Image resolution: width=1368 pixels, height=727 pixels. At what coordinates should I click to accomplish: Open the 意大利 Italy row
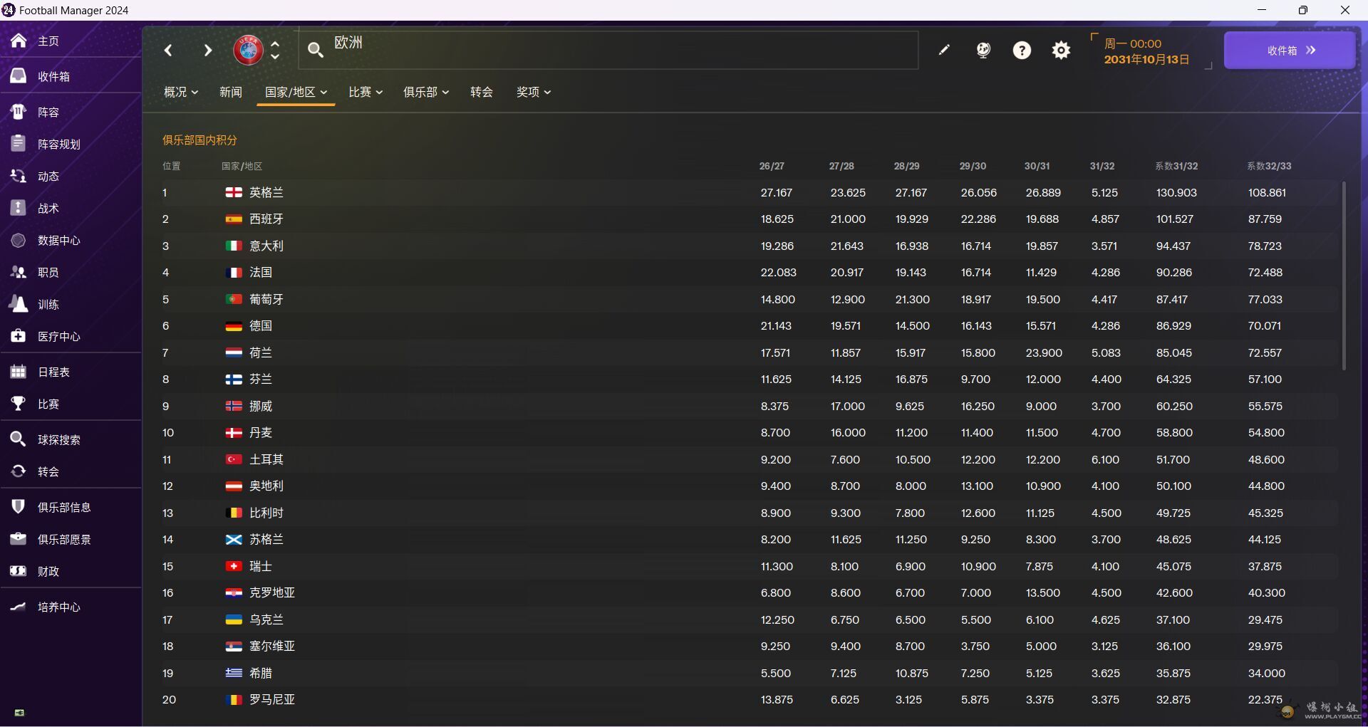click(749, 246)
